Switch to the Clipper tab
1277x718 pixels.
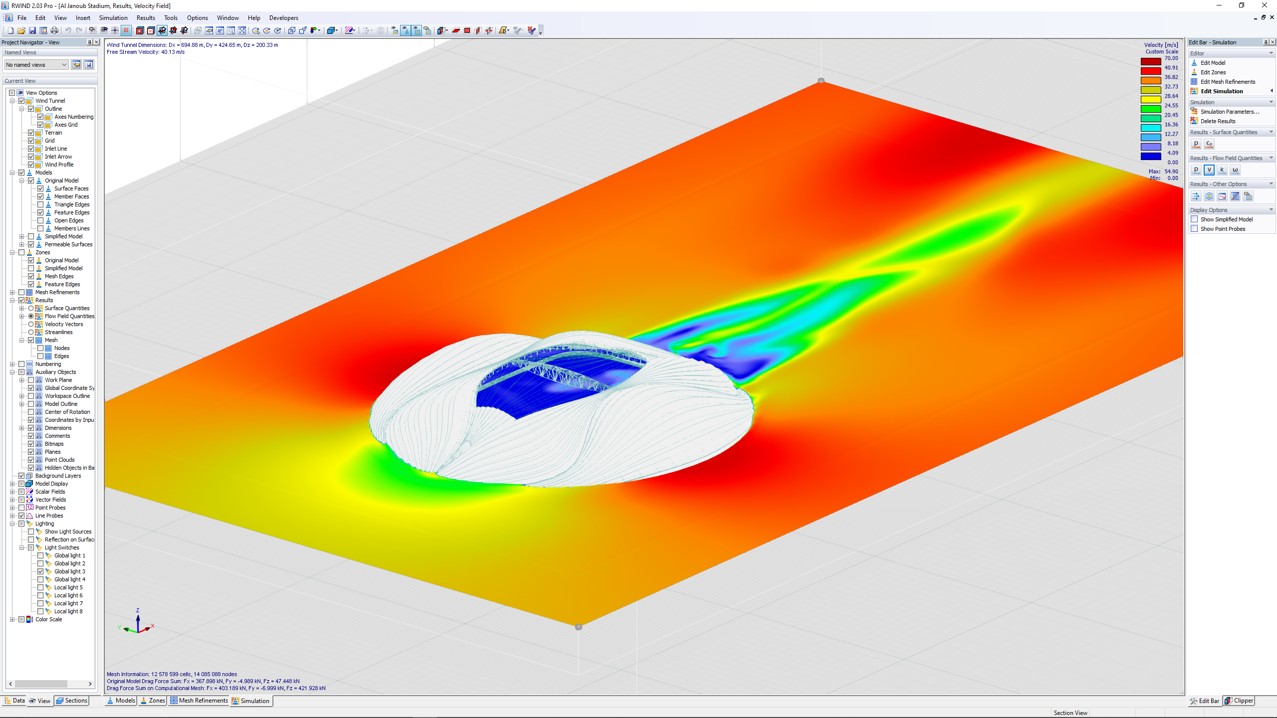point(1239,701)
